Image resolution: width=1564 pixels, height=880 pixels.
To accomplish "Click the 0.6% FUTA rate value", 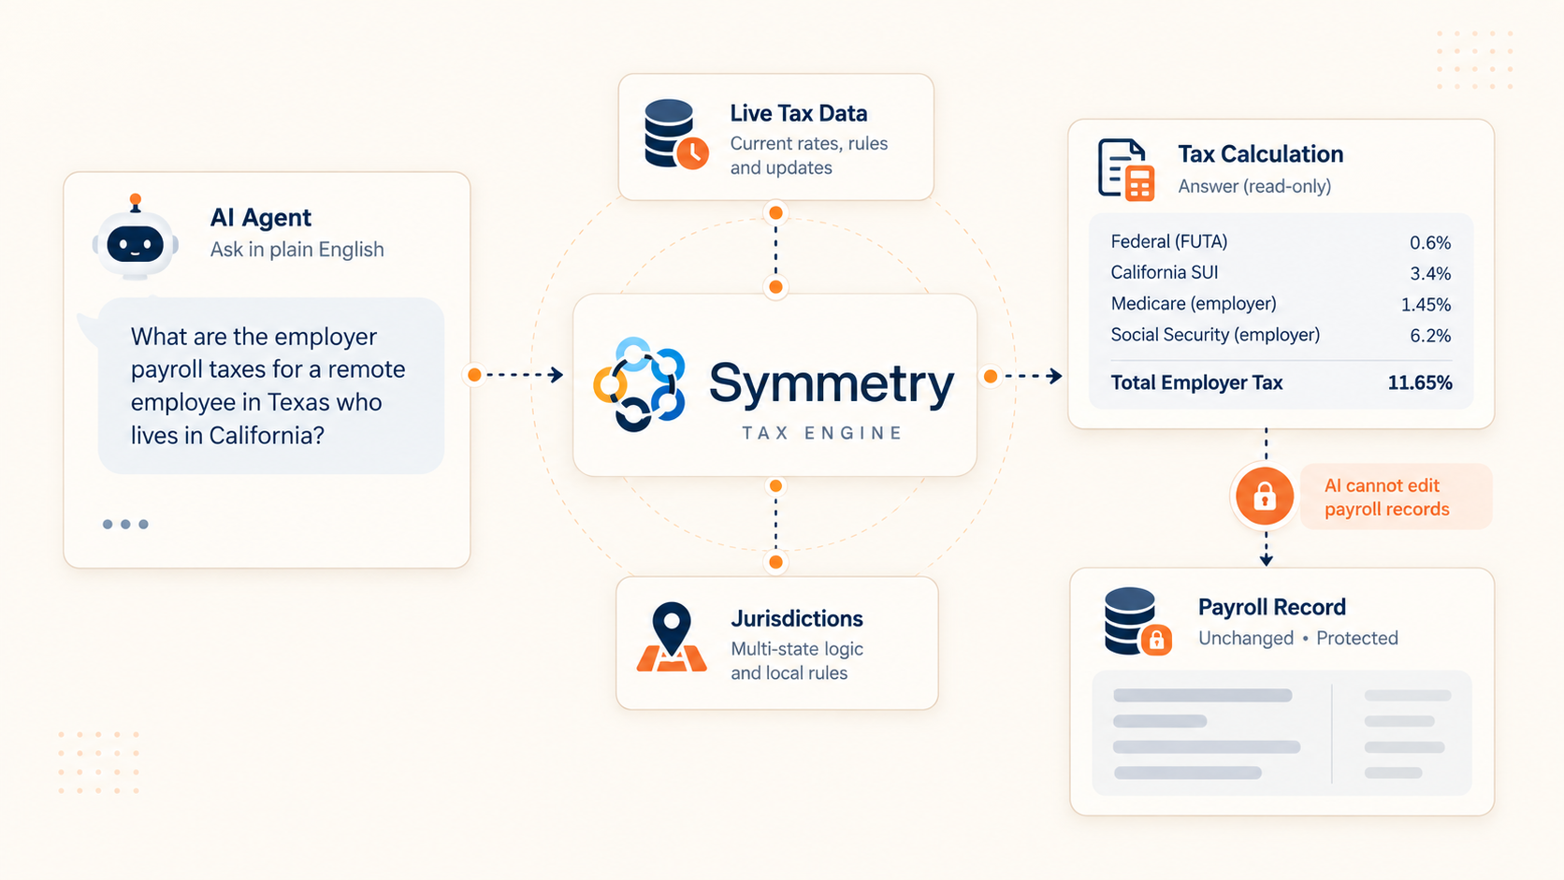I will coord(1430,243).
